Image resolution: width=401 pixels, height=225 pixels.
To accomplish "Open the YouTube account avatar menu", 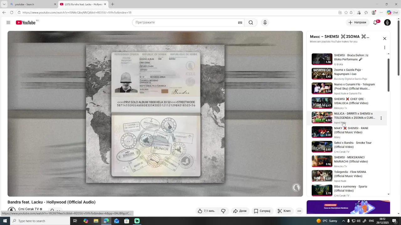I will [388, 22].
